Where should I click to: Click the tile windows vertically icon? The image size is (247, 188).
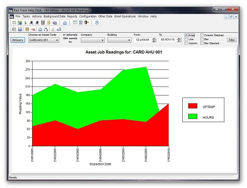(75, 23)
